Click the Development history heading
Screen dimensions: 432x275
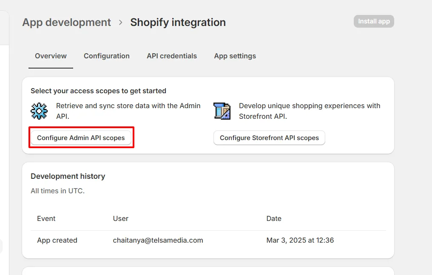coord(68,176)
